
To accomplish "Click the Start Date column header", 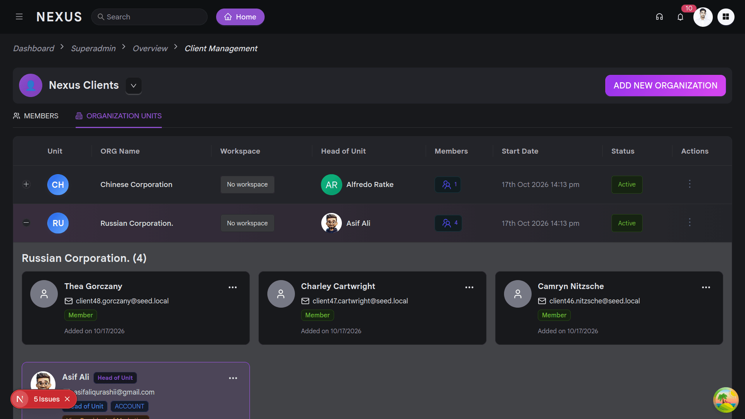I will click(520, 151).
